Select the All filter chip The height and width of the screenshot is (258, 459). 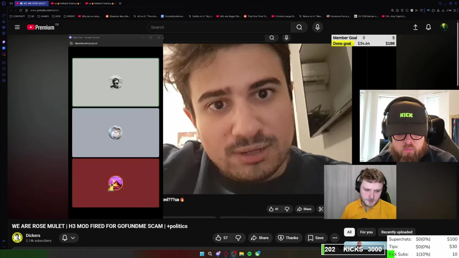click(x=349, y=232)
